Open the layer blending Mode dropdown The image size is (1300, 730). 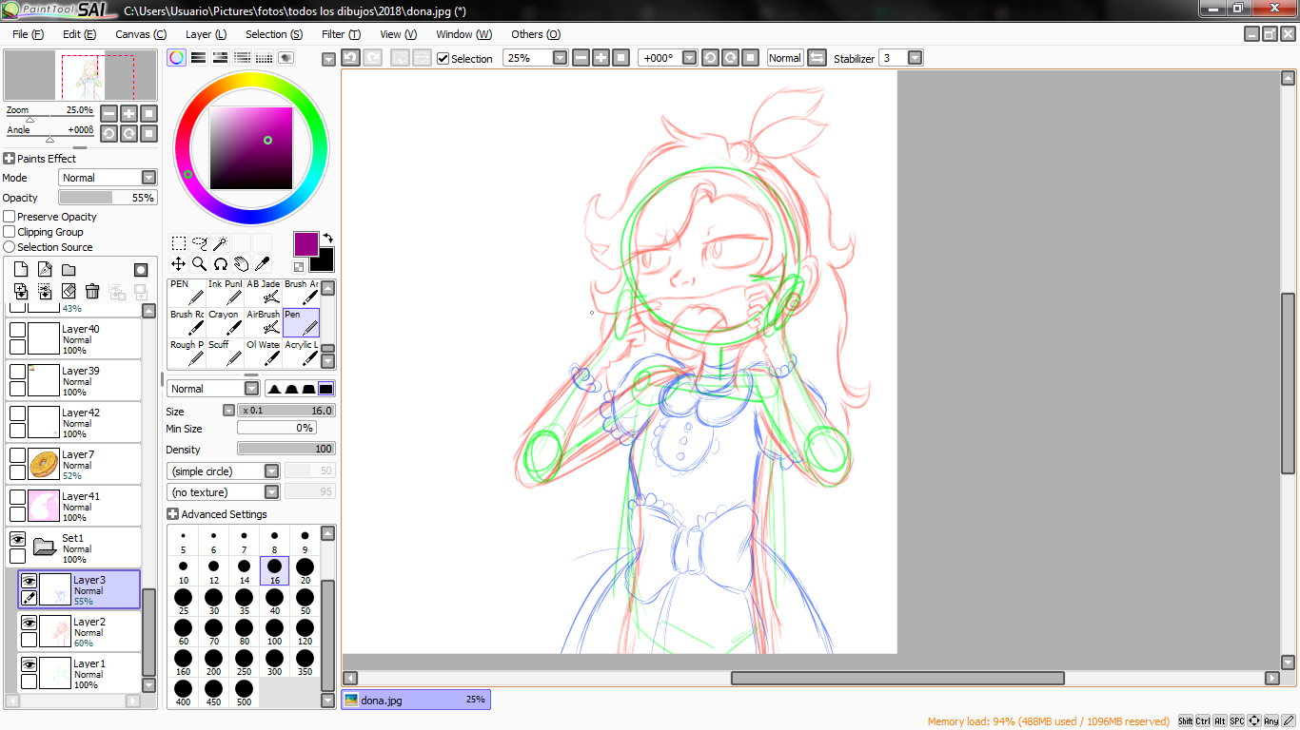(148, 178)
